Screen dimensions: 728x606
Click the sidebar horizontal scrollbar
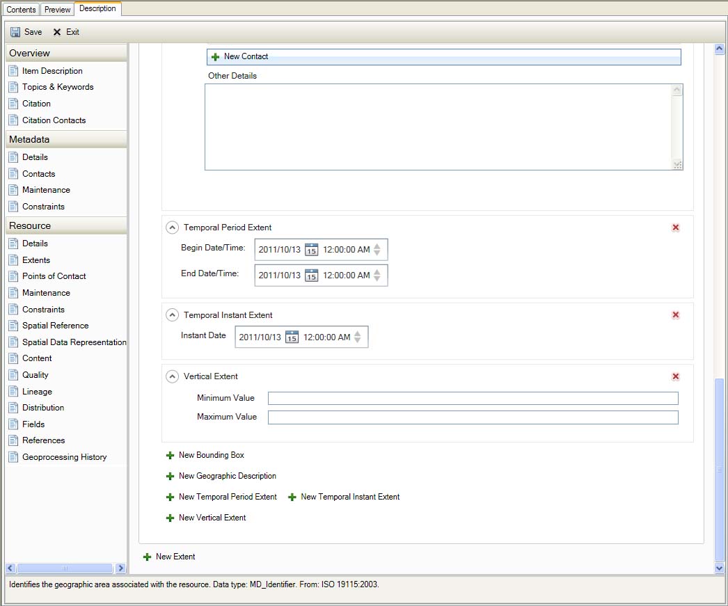tap(64, 568)
